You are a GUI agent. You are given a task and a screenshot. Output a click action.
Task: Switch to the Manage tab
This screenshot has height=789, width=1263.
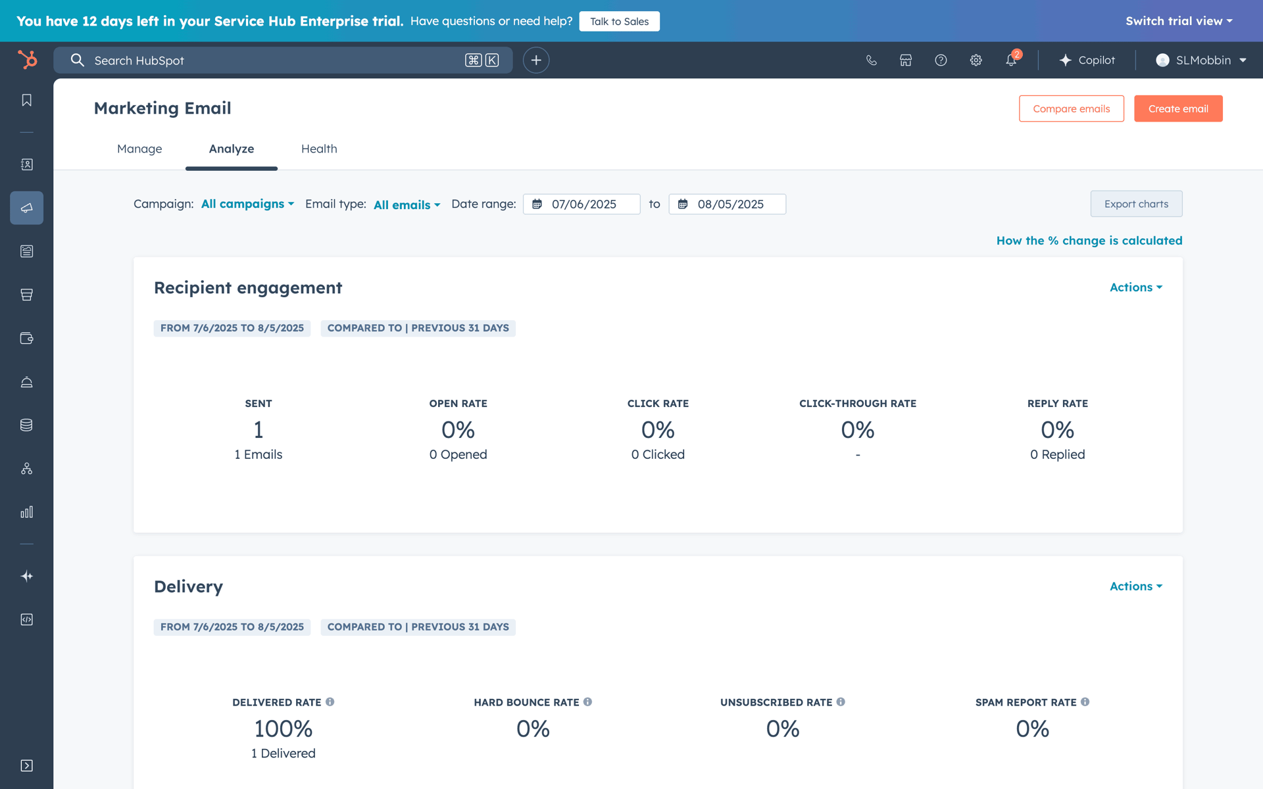click(x=139, y=149)
